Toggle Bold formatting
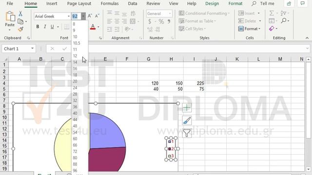 [x=38, y=27]
